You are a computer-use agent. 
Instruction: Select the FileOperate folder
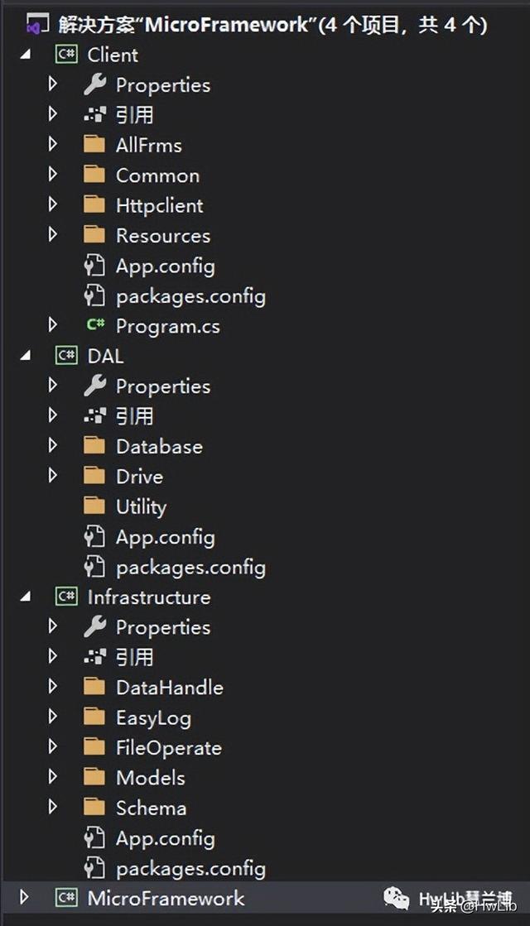coord(168,747)
